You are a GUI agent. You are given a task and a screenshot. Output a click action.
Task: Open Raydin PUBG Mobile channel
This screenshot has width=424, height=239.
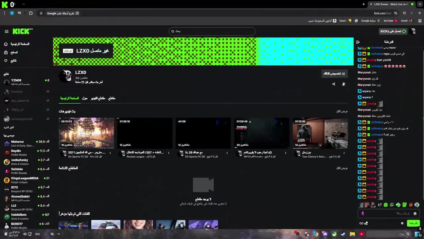coord(26,153)
